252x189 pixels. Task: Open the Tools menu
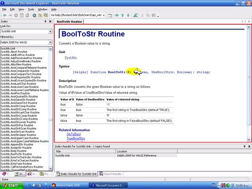(x=31, y=9)
